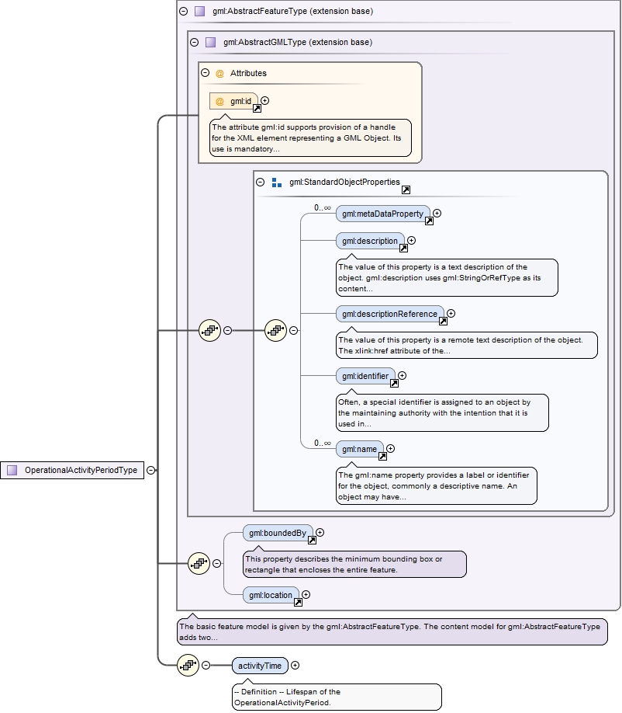Expand the gml:identifier element

pos(403,376)
